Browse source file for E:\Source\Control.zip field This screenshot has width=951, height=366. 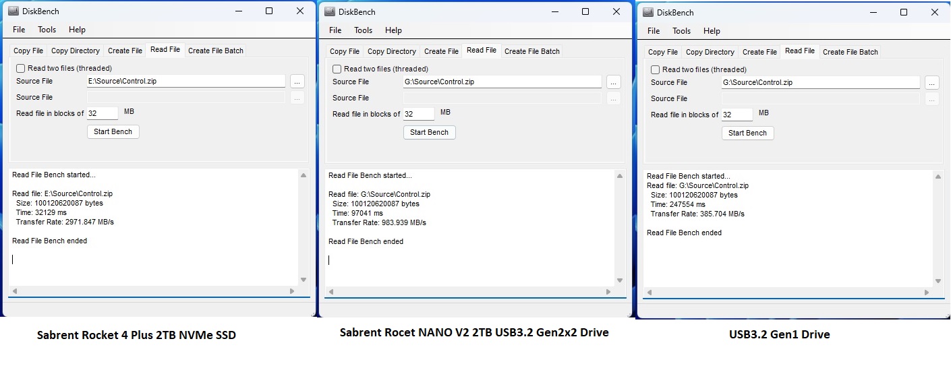point(297,81)
